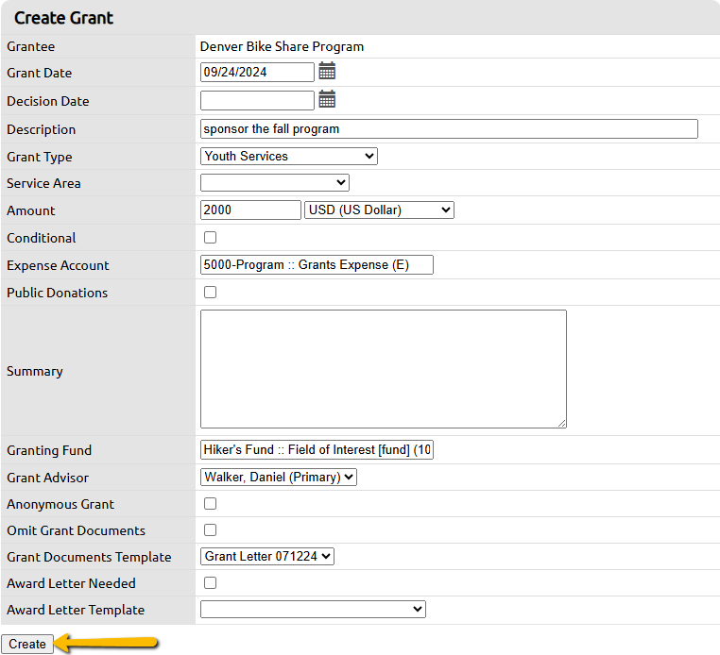Click inside the Summary text area
This screenshot has width=720, height=655.
tap(384, 369)
